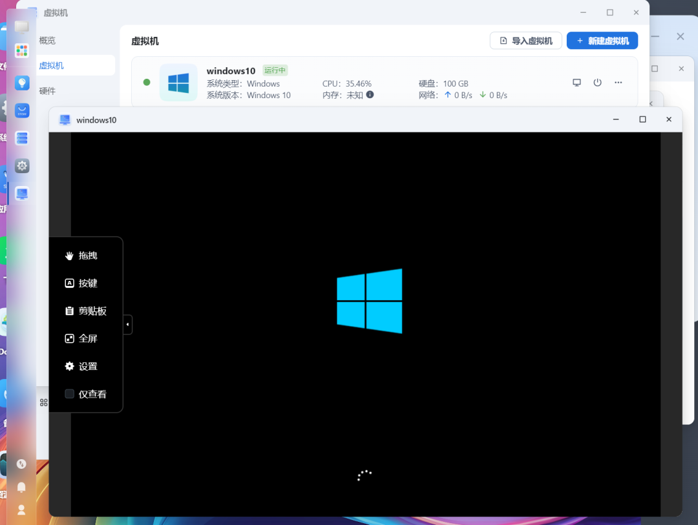Click the windows10 console title icon
698x525 pixels.
coord(65,119)
